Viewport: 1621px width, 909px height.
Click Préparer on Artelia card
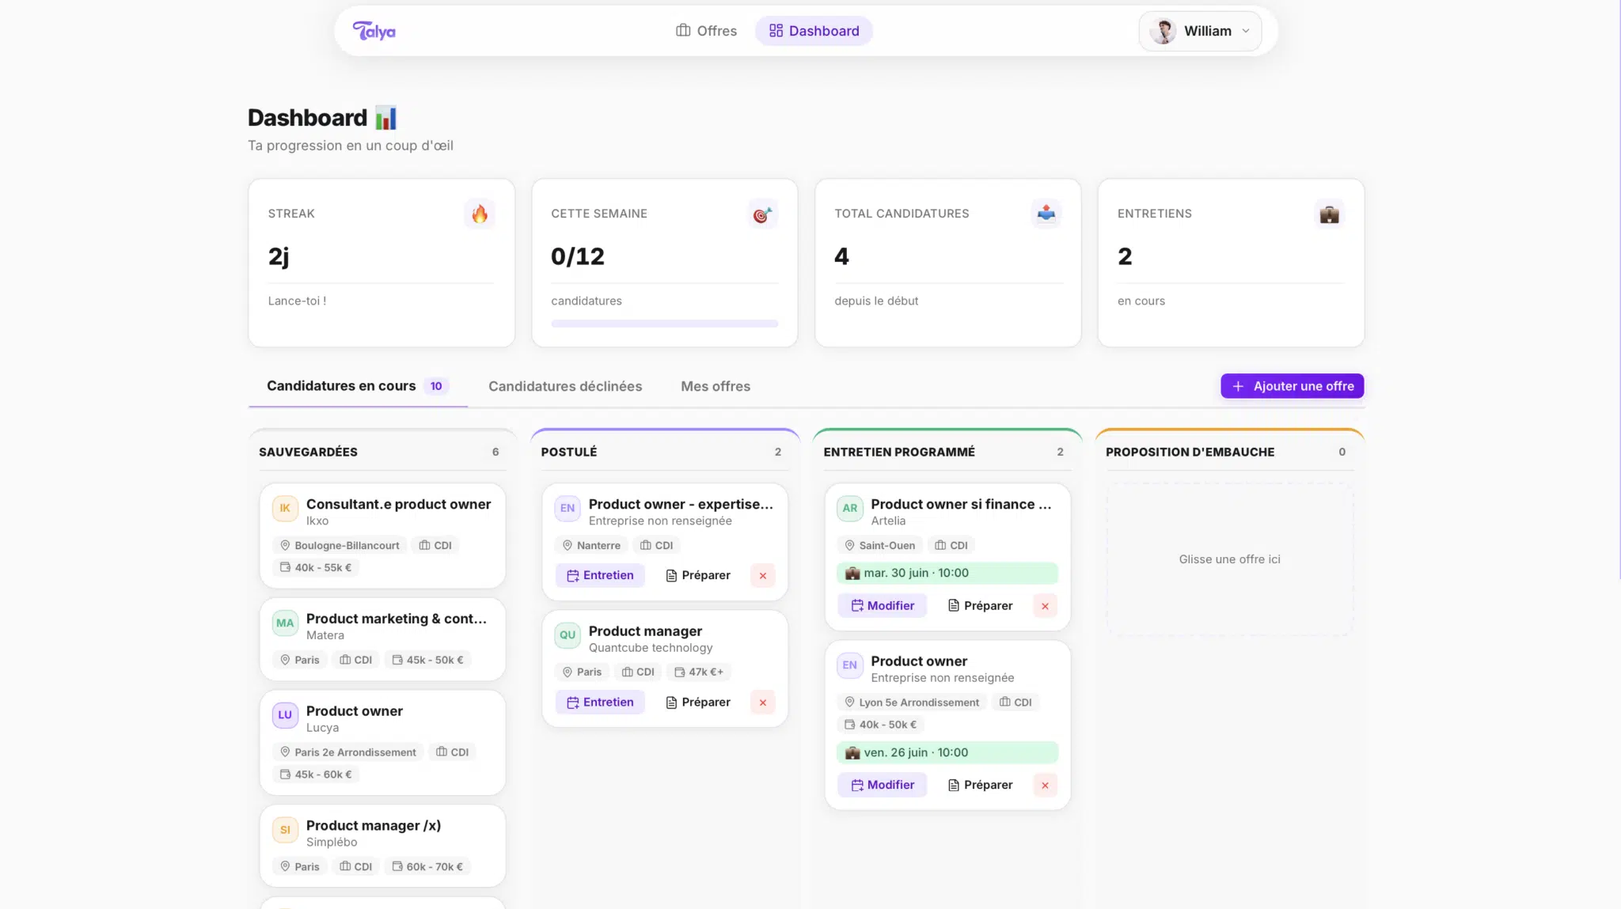click(980, 605)
